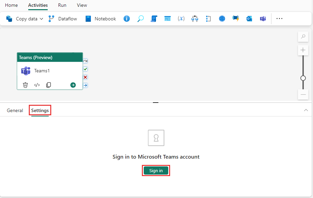Select the Script scroll activity icon
The width and height of the screenshot is (313, 198).
pos(154,19)
